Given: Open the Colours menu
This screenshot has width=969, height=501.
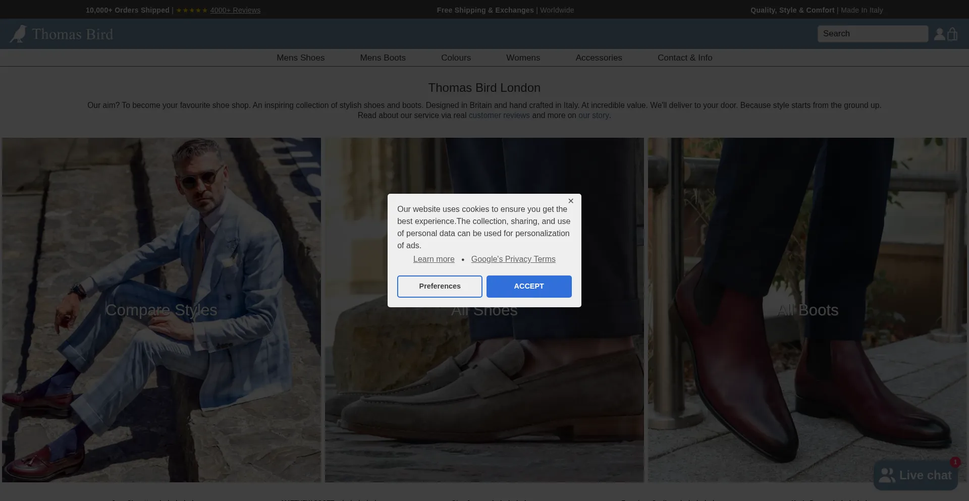Looking at the screenshot, I should [x=456, y=58].
